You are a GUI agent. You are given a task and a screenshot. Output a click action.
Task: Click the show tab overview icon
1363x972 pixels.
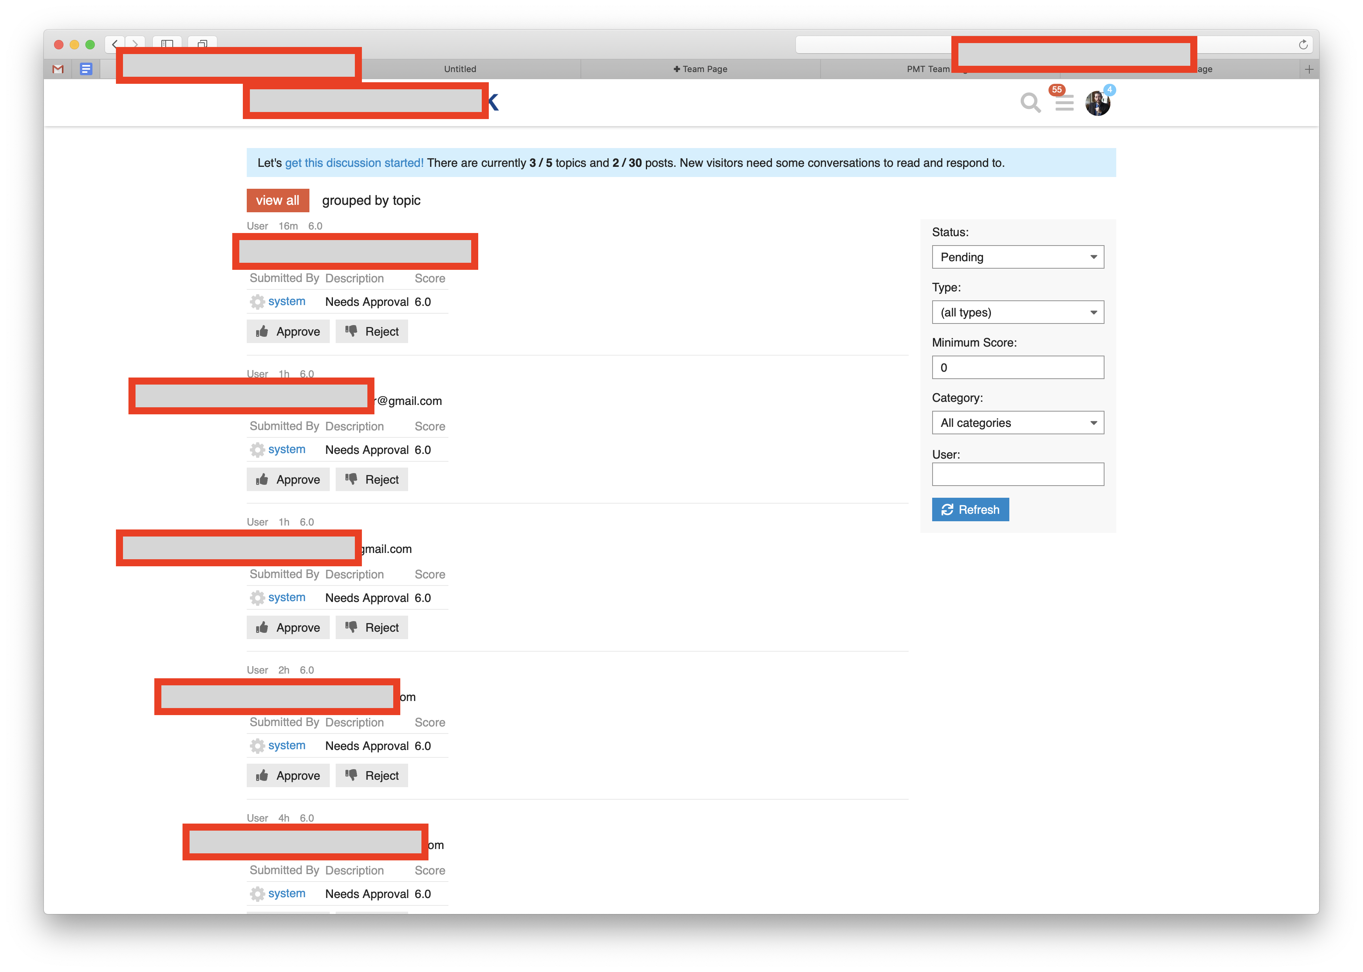tap(202, 44)
